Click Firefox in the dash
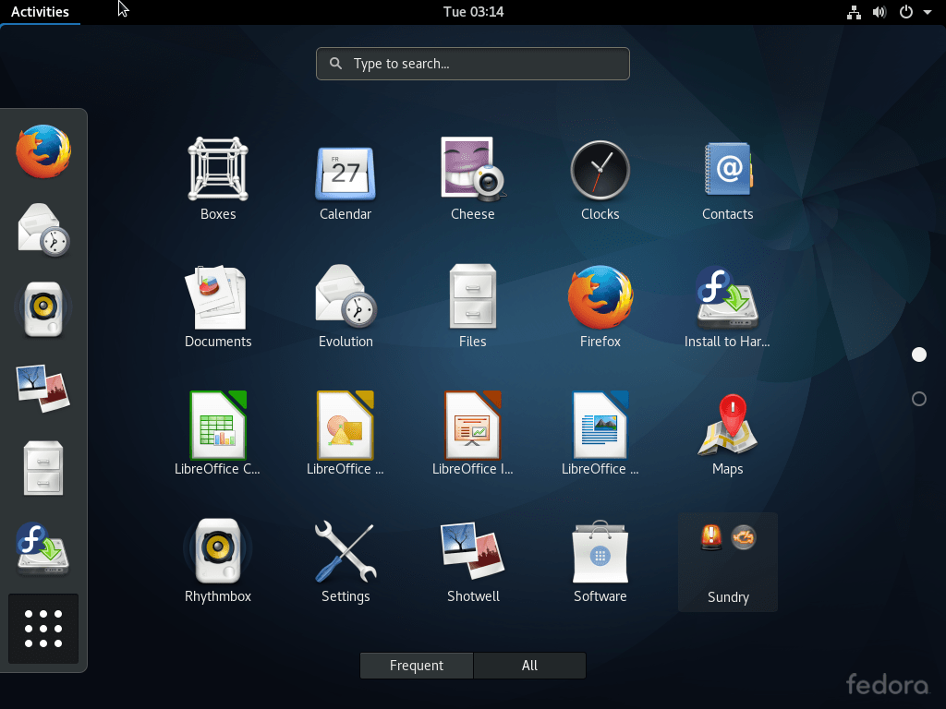The height and width of the screenshot is (709, 946). [x=43, y=151]
